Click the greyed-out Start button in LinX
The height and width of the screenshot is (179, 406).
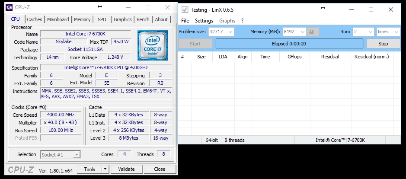tap(195, 44)
